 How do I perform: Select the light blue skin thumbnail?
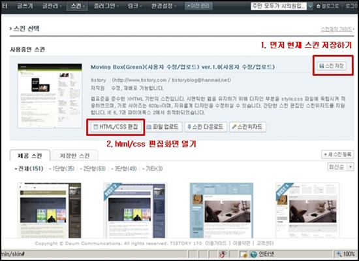pyautogui.click(x=221, y=211)
